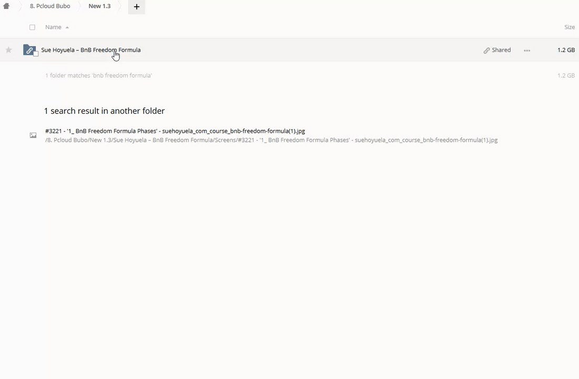Click the chain link icon beside Shared
The width and height of the screenshot is (579, 379).
(486, 51)
